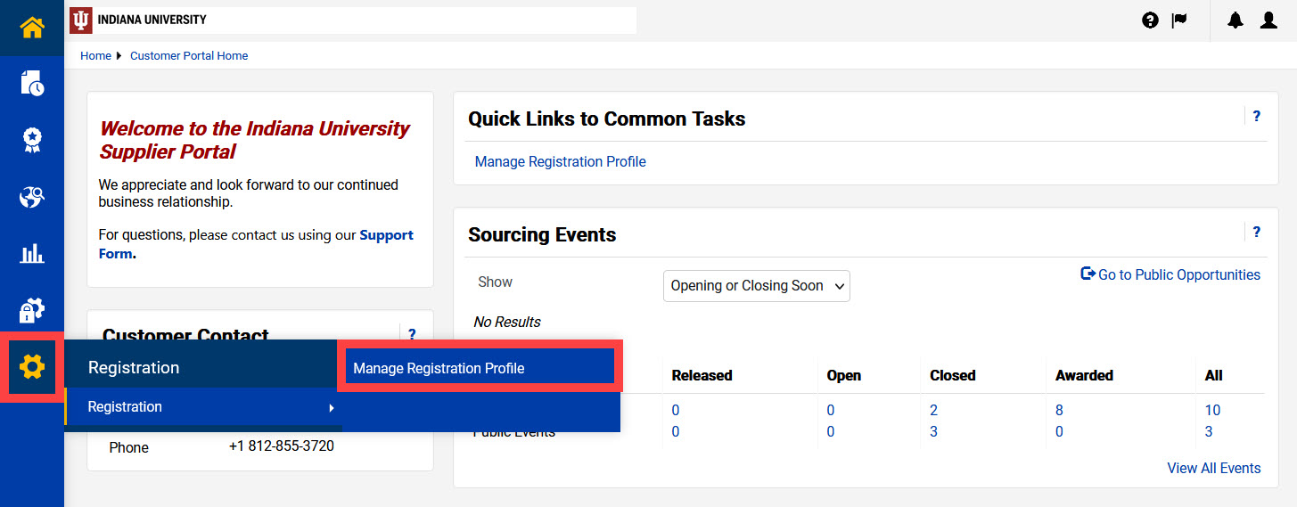Open the bar chart reporting sidebar icon

(32, 254)
